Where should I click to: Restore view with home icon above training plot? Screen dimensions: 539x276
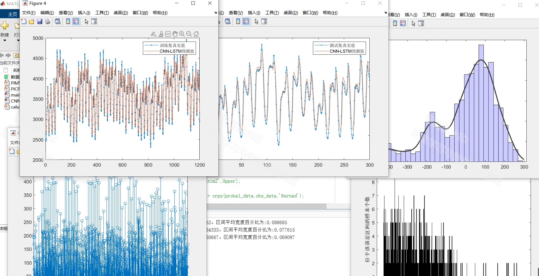(196, 34)
